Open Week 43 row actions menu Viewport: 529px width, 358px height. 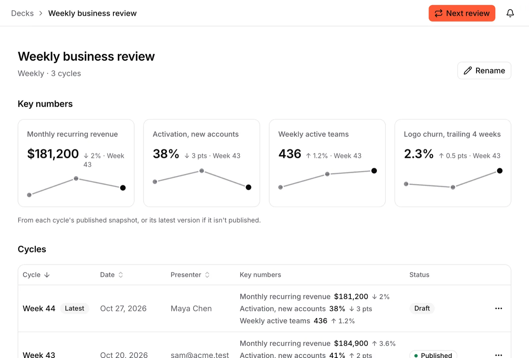[x=499, y=355]
